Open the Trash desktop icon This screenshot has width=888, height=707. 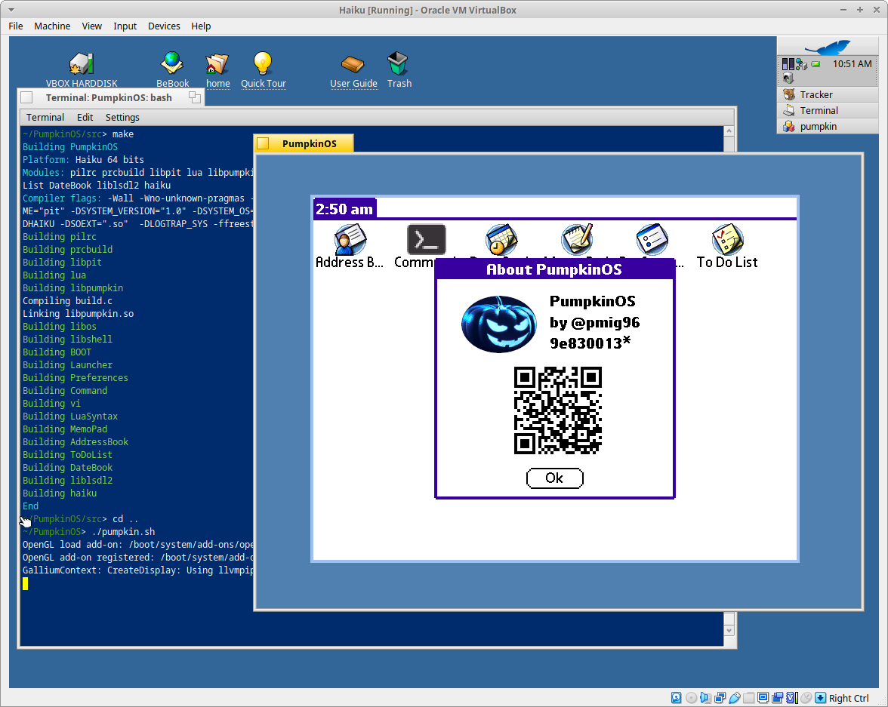397,63
